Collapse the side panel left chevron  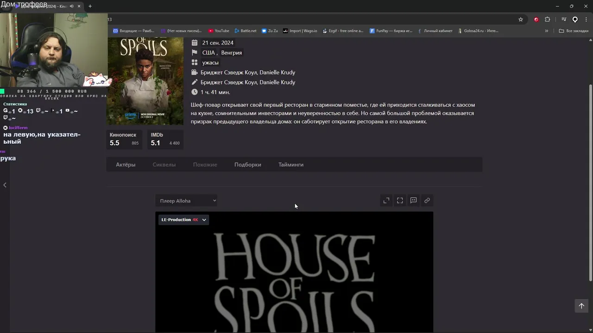pos(5,185)
